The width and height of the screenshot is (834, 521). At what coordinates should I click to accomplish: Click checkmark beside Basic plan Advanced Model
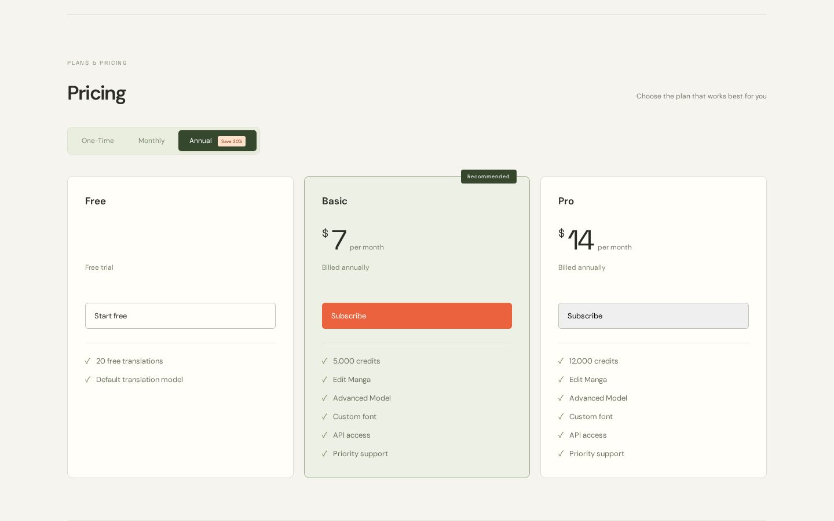coord(325,398)
